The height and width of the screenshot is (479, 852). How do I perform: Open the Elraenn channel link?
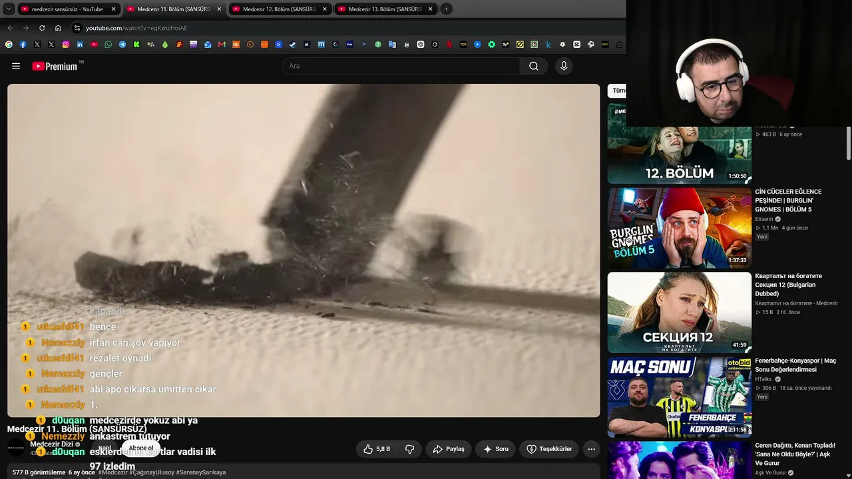coord(764,219)
